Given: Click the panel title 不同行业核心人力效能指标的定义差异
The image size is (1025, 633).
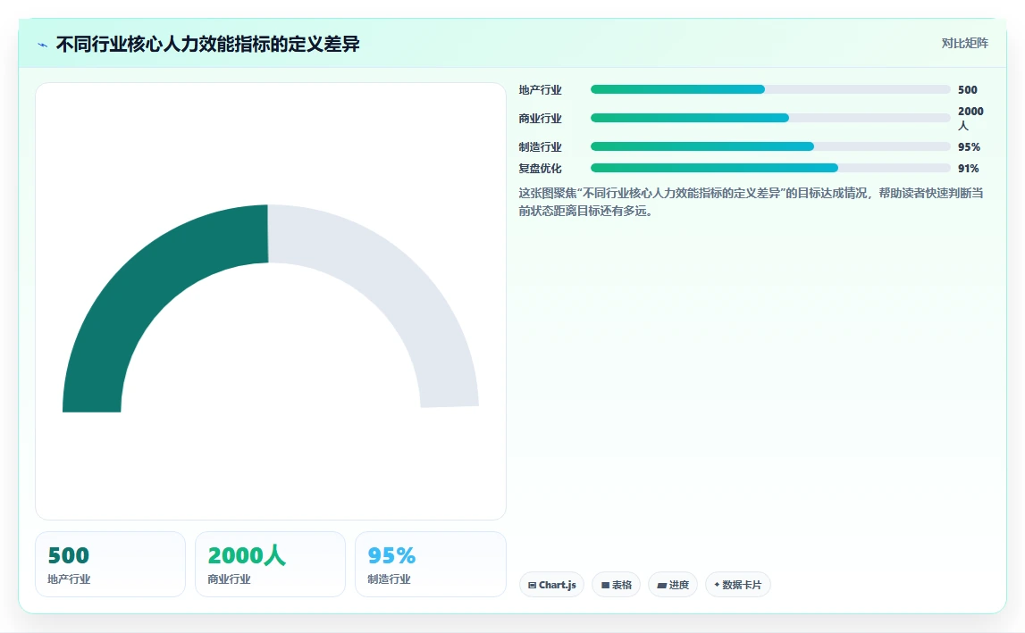Looking at the screenshot, I should click(x=208, y=44).
